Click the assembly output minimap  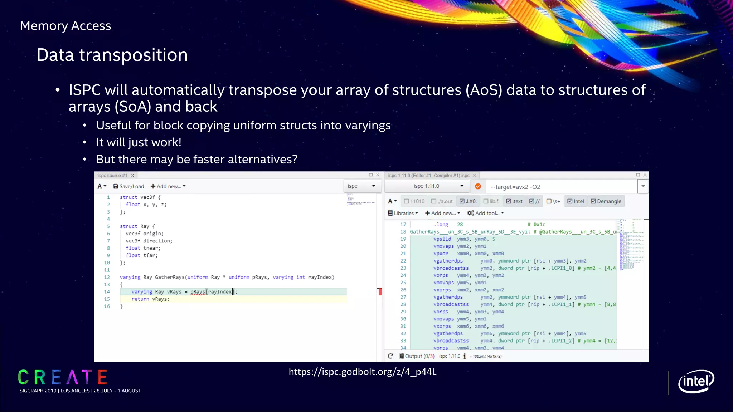(x=631, y=245)
